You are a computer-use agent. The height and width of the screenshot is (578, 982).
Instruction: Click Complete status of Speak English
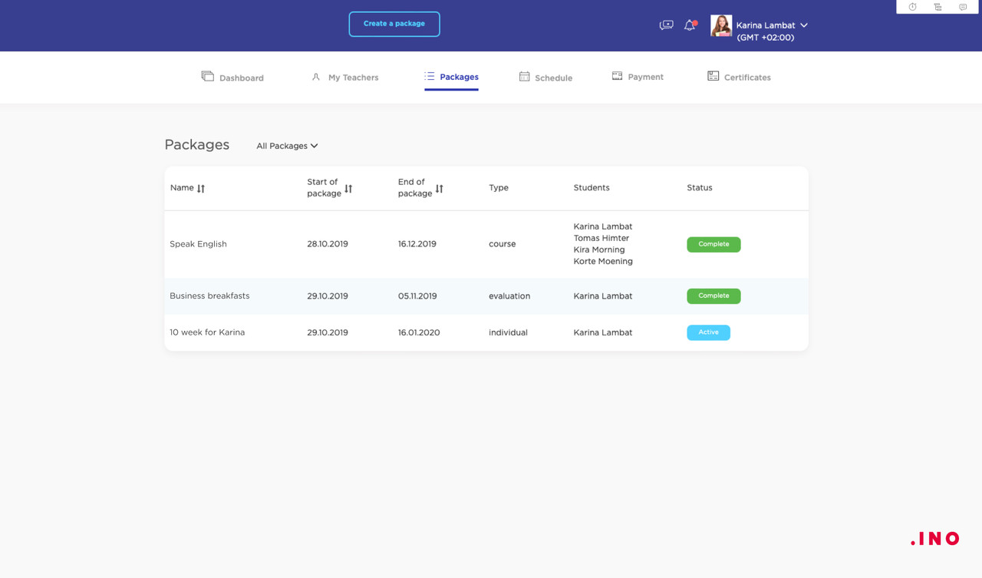[x=713, y=244]
